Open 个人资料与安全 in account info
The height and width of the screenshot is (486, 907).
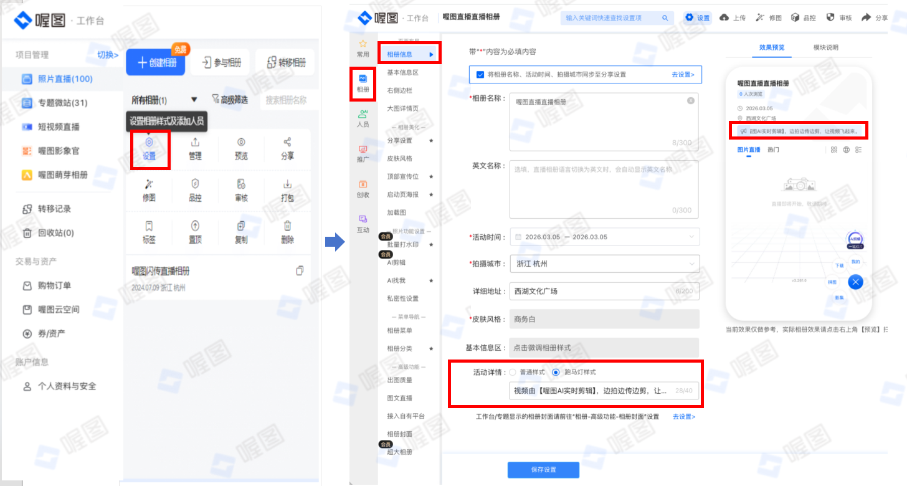[67, 386]
